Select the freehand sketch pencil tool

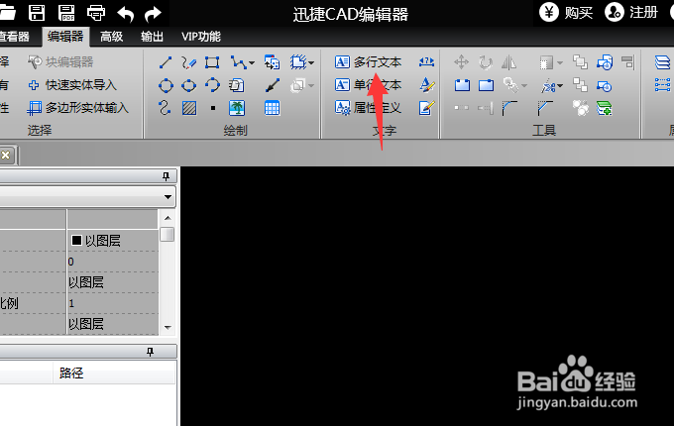188,62
